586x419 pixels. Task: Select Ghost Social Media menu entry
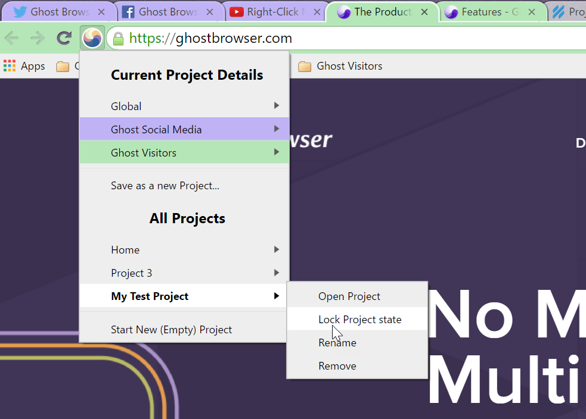[184, 129]
